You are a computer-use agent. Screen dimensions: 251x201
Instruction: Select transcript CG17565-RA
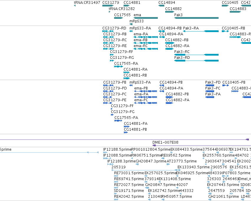tap(119, 67)
